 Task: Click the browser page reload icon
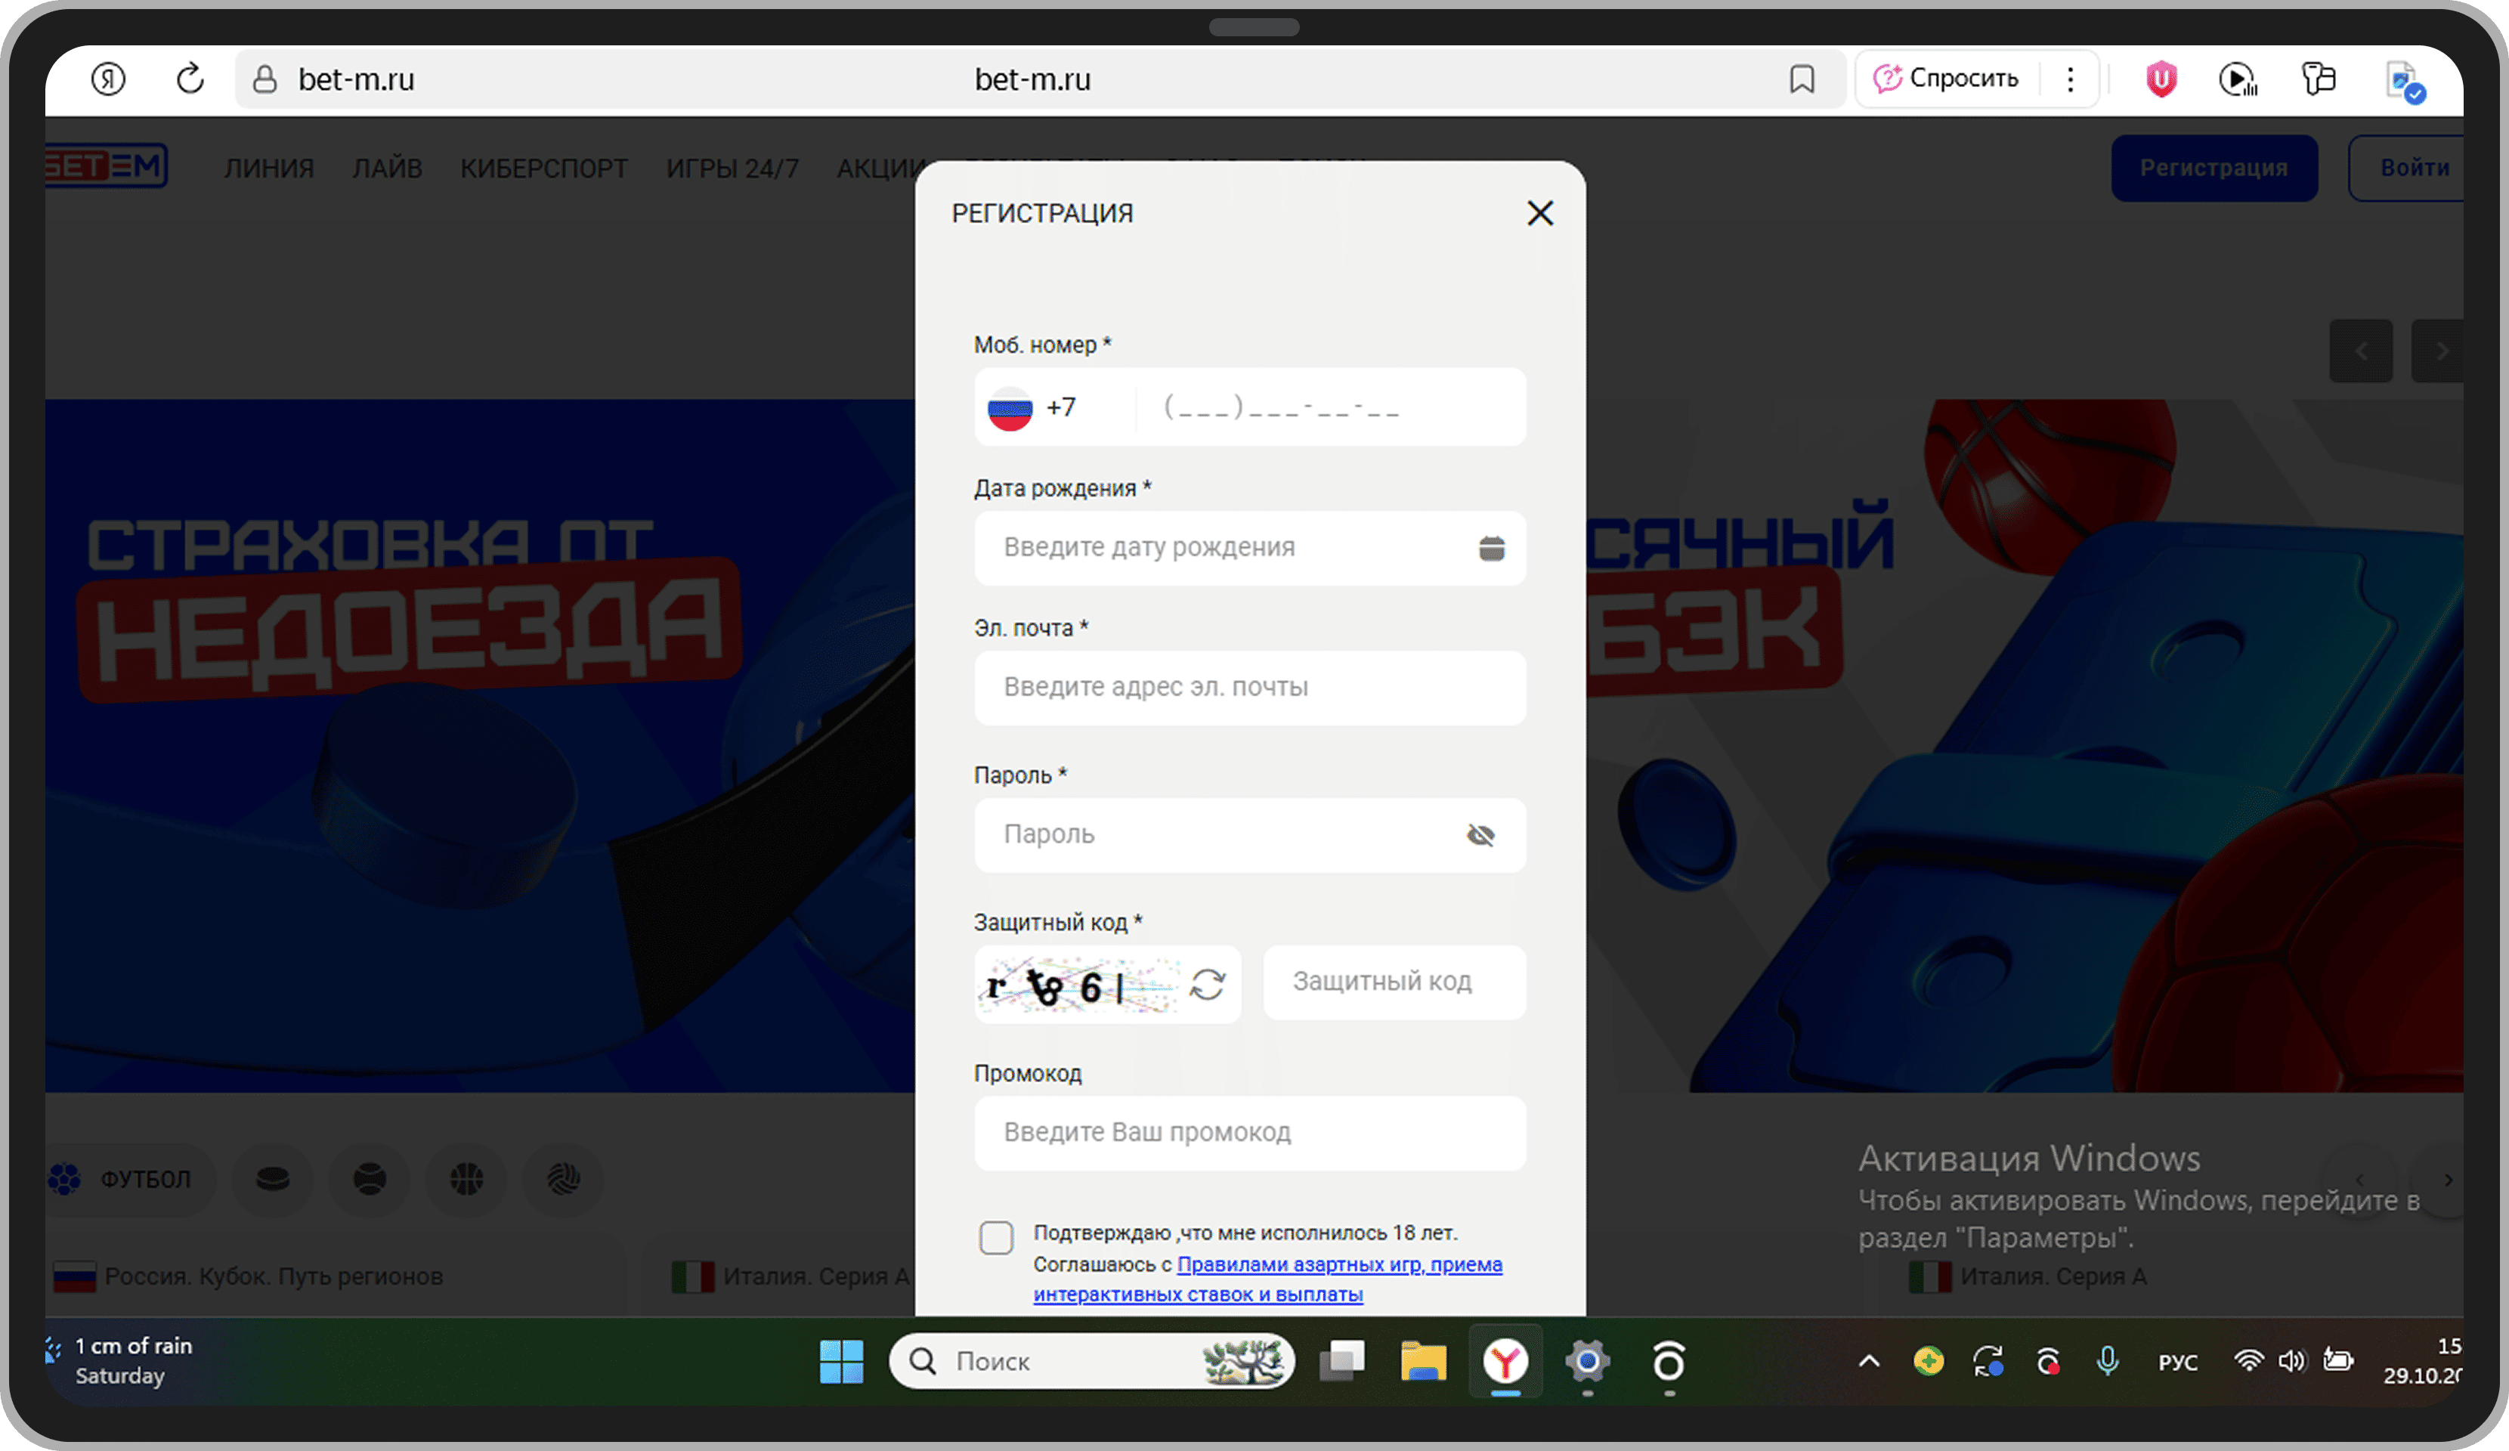(x=189, y=79)
